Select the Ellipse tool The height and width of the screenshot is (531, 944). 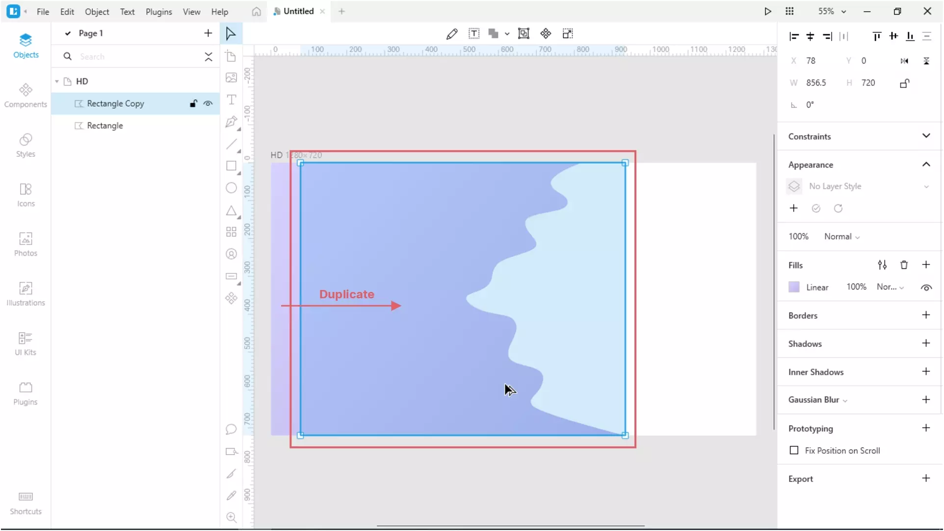(x=231, y=188)
